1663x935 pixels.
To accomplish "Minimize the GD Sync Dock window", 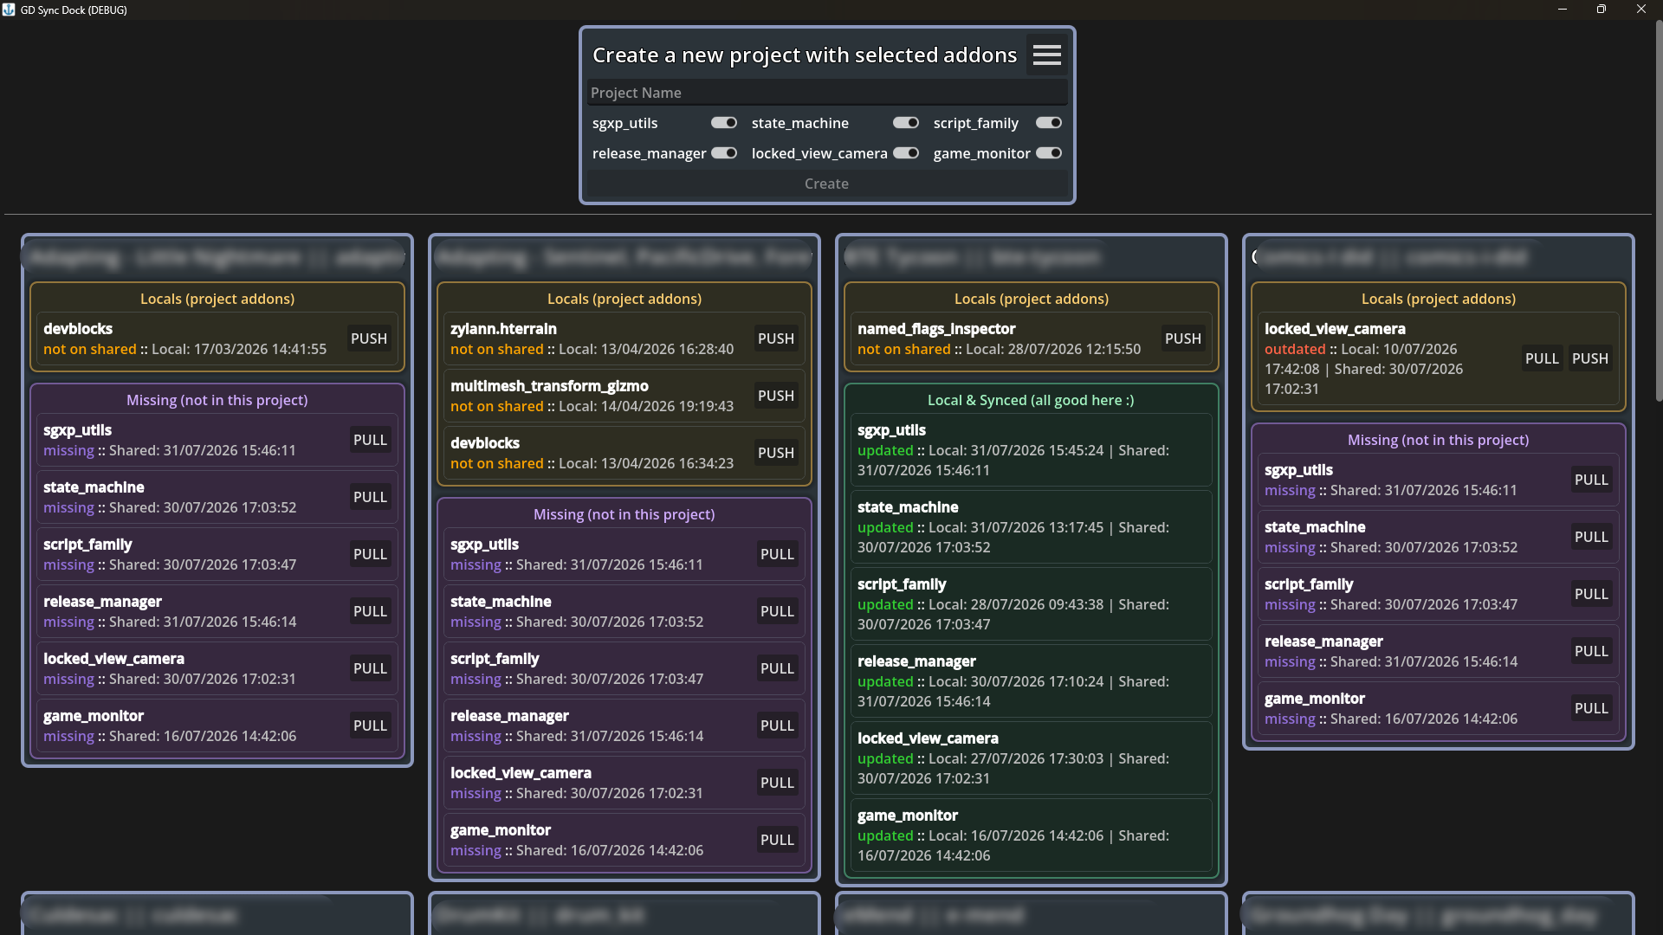I will (x=1563, y=10).
